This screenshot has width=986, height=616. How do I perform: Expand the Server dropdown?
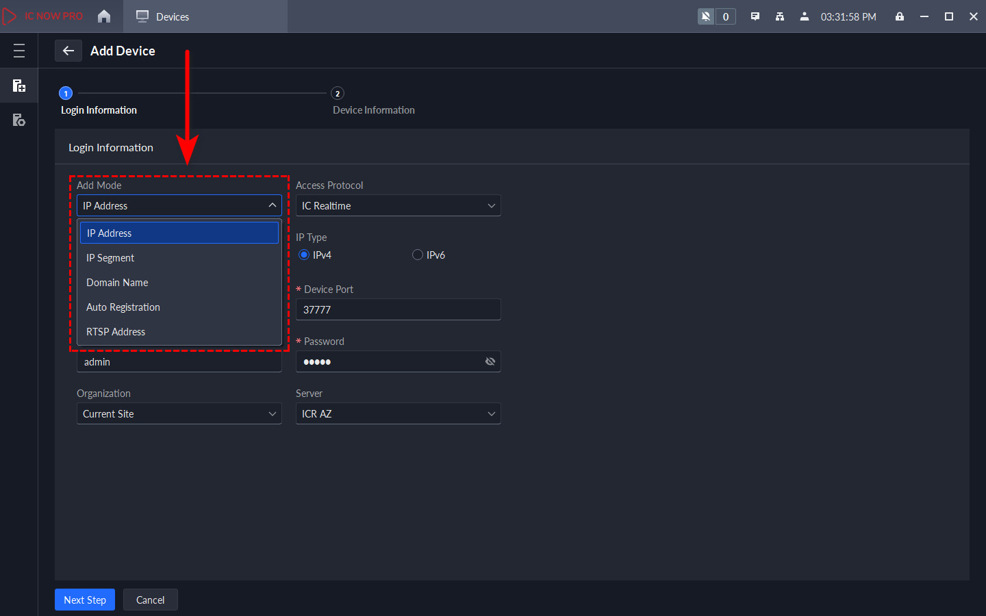click(398, 413)
